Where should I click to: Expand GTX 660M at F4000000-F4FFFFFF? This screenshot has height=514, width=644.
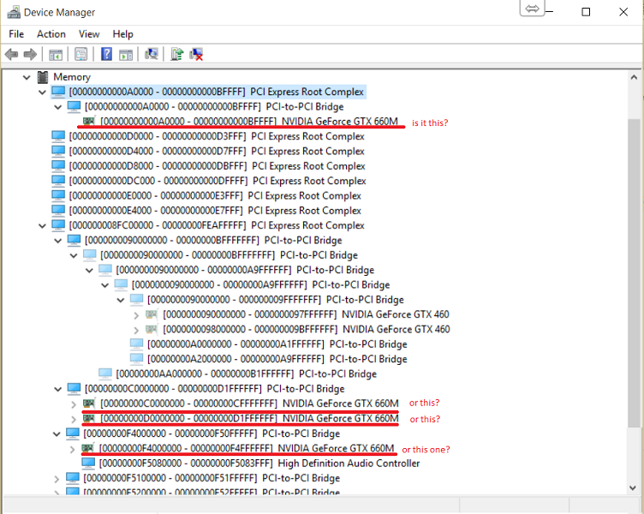pyautogui.click(x=72, y=449)
